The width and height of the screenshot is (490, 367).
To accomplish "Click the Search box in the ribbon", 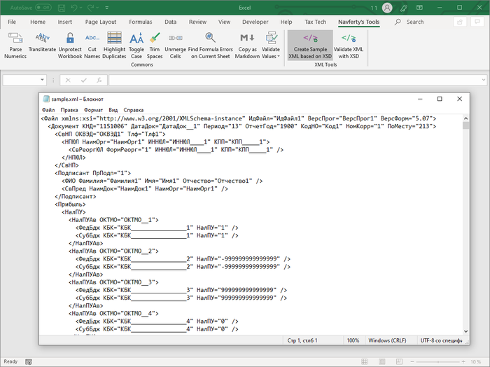I will coord(414,22).
